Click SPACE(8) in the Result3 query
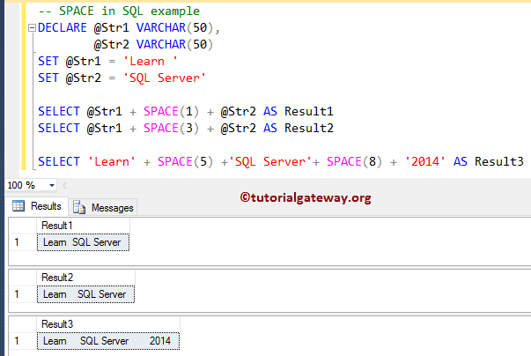The image size is (531, 356). [355, 161]
